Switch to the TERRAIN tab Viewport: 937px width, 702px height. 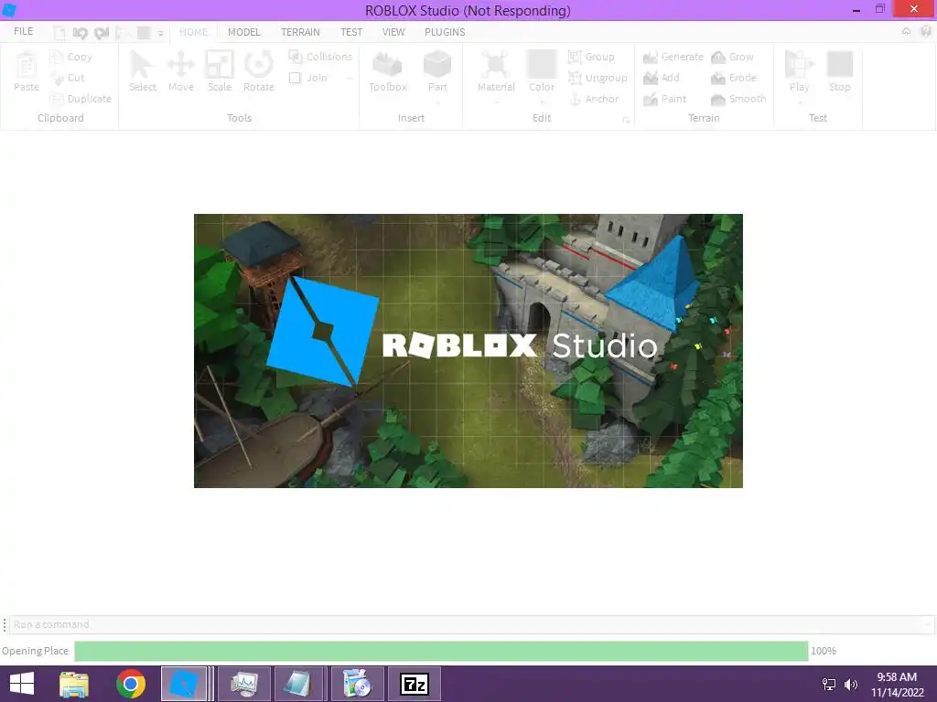(x=300, y=32)
